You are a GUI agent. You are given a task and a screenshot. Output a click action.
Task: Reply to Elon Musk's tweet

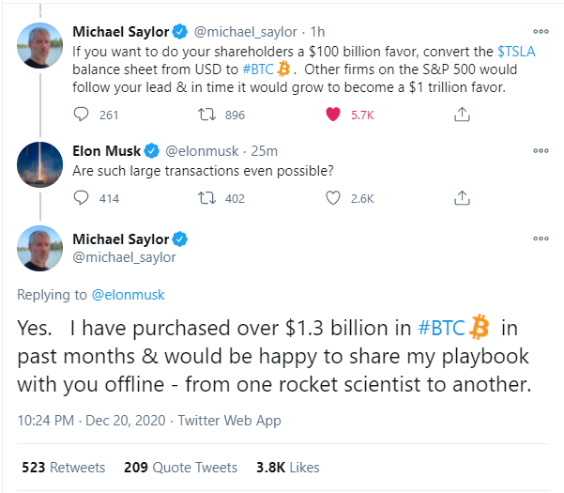[x=81, y=198]
